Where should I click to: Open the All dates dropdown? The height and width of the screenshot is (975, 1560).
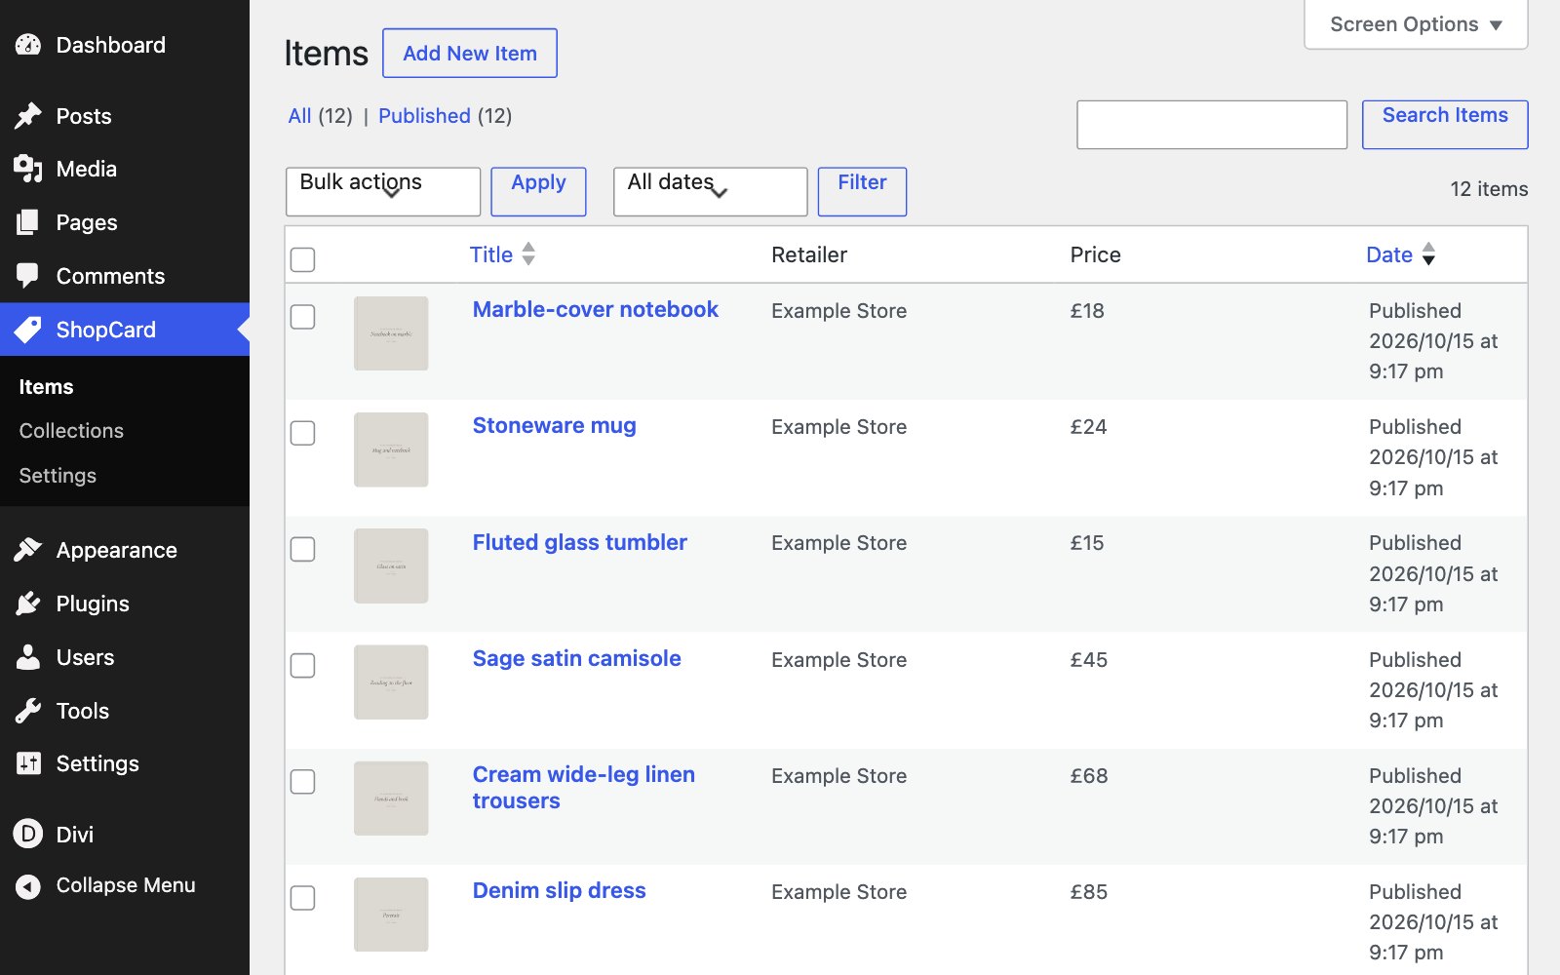(710, 191)
